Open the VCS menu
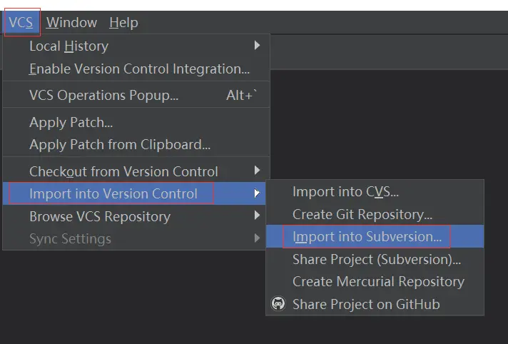 point(21,22)
